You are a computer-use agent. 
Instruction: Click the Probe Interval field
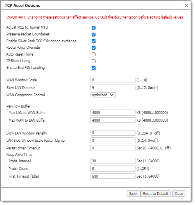coord(113,161)
